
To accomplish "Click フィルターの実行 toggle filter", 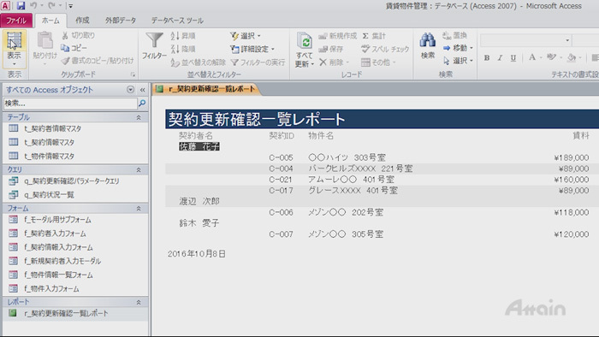I will point(258,62).
